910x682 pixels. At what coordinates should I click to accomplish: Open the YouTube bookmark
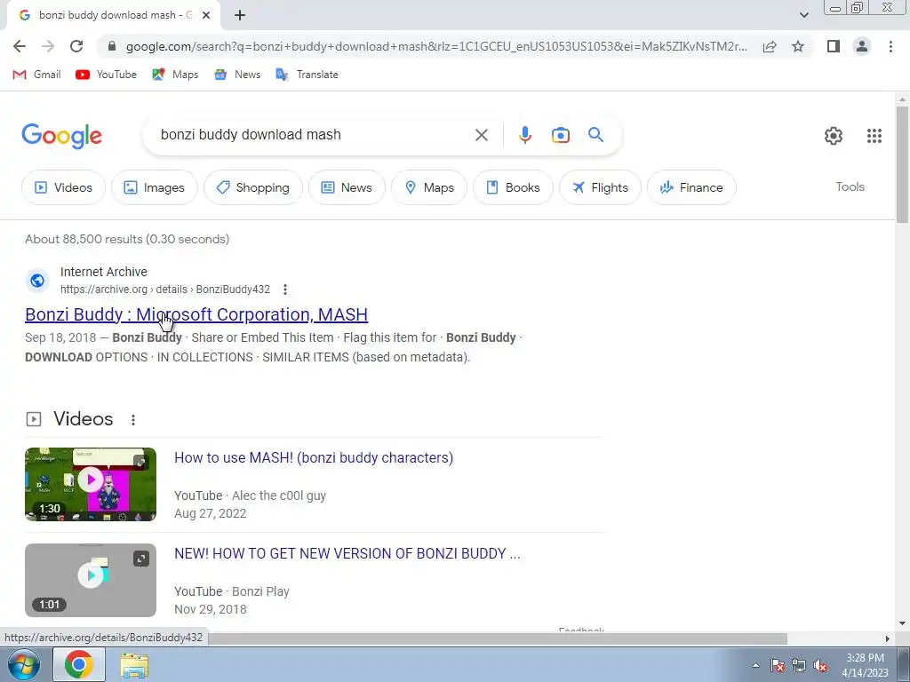(107, 75)
